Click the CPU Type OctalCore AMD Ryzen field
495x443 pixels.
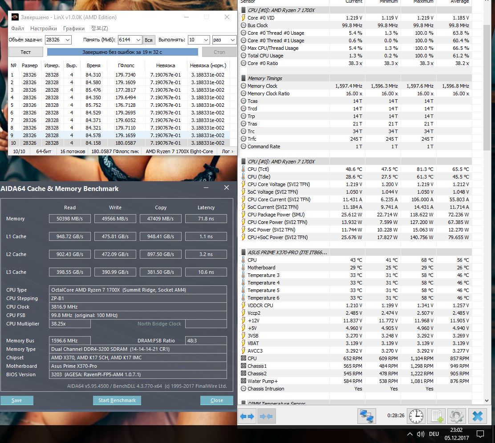pyautogui.click(x=138, y=290)
